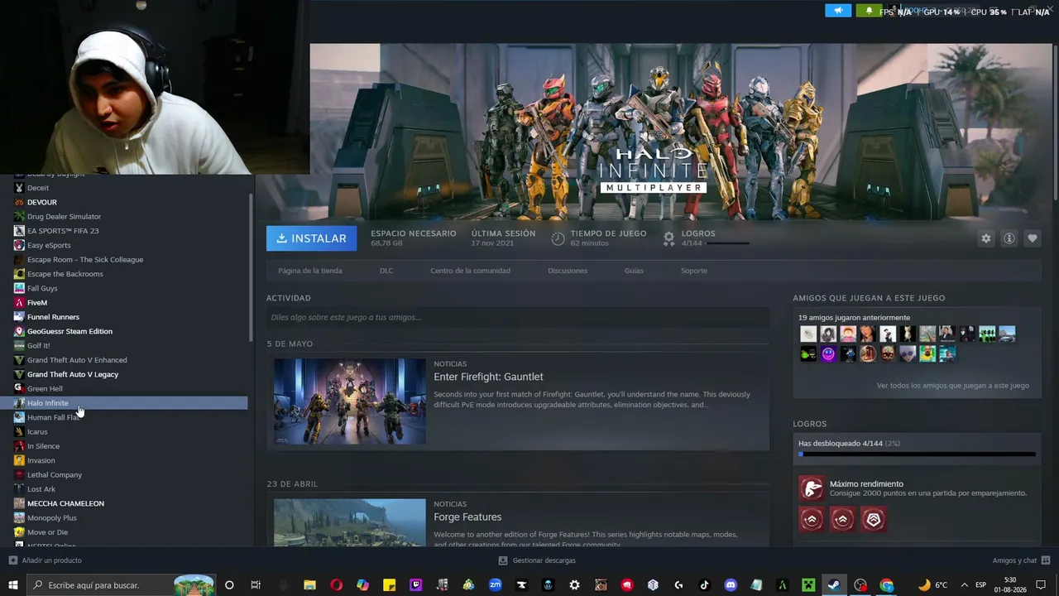Click the Cortana circle on the taskbar
The height and width of the screenshot is (596, 1059).
coord(229,585)
